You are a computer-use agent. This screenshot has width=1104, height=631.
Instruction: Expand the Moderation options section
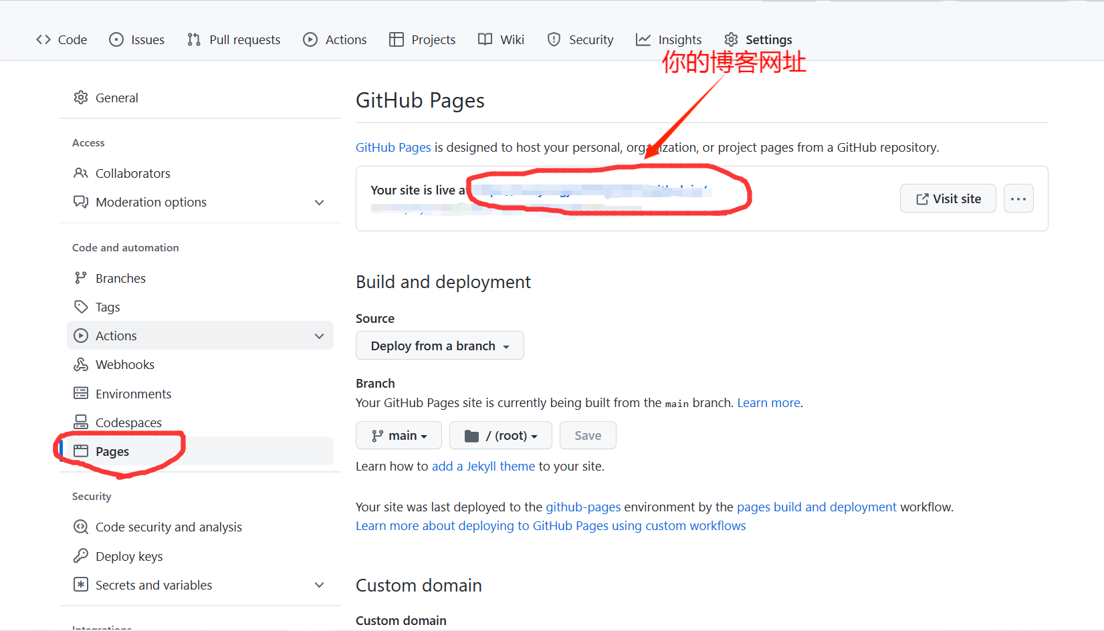pyautogui.click(x=319, y=202)
